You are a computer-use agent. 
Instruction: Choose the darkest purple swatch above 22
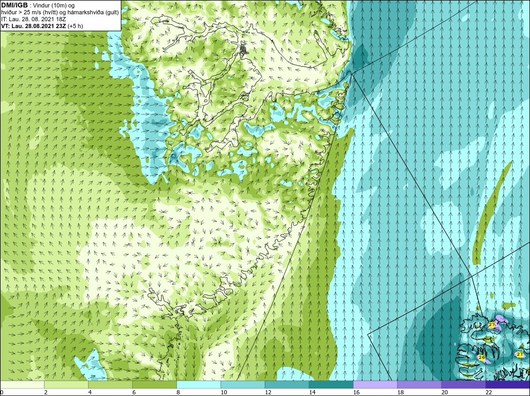tap(508, 385)
